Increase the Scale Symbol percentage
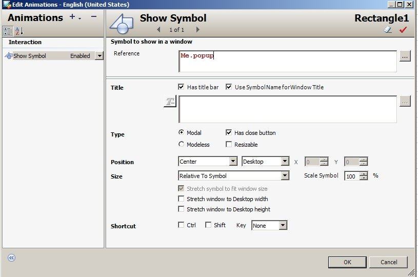This screenshot has width=418, height=277. (364, 174)
